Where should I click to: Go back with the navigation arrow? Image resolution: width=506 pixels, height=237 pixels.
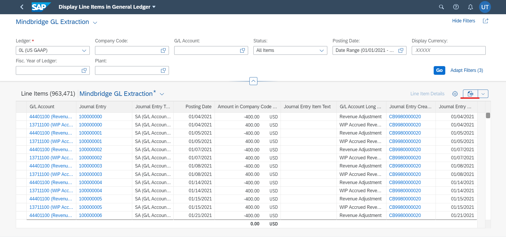click(22, 7)
